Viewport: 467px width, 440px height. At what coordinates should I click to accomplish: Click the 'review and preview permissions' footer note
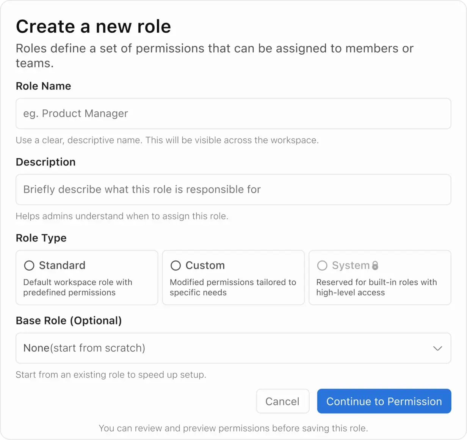pyautogui.click(x=233, y=428)
